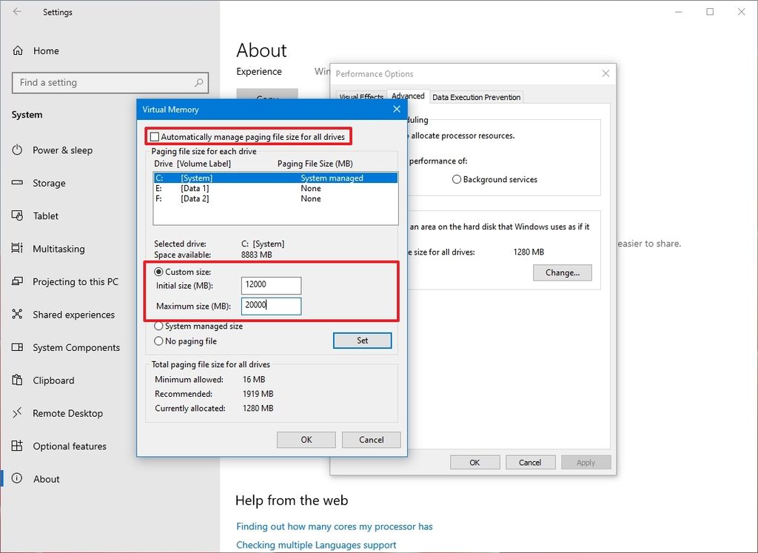Choose the System managed size option

[x=158, y=326]
